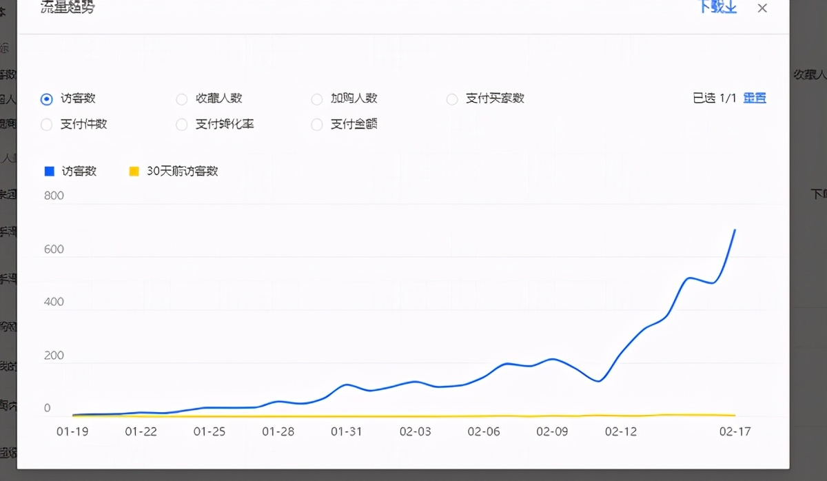Select the 支付金额 metric
Viewport: 827px width, 481px height.
click(x=316, y=125)
